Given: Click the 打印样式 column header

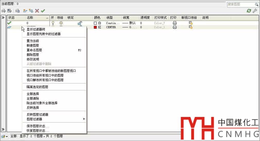Looking at the screenshot, I should coord(161,18).
